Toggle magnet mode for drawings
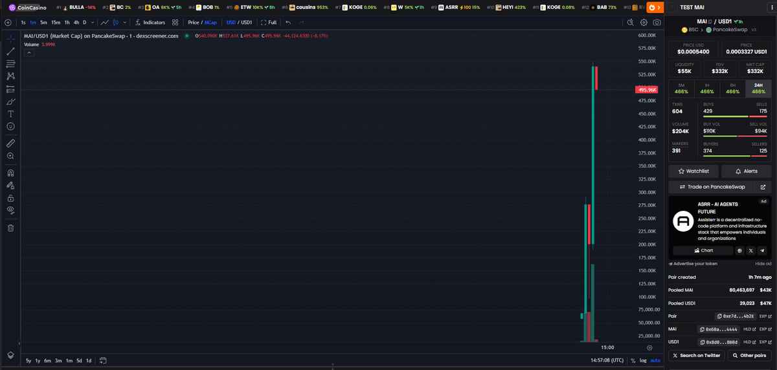 (x=10, y=173)
